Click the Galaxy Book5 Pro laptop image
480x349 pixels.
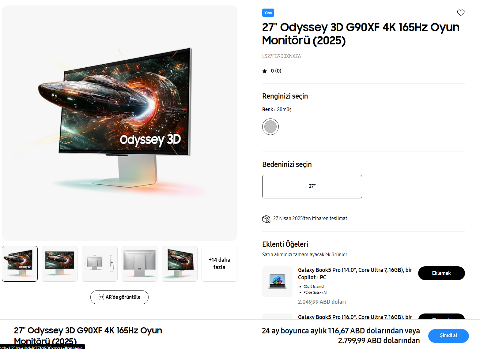(278, 281)
